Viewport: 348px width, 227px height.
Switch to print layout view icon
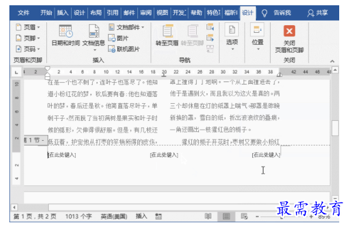(x=226, y=216)
